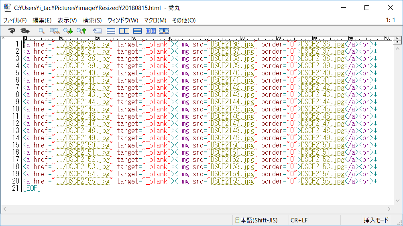The height and width of the screenshot is (226, 403).
Task: Click the compare documents icon
Action: click(x=164, y=31)
